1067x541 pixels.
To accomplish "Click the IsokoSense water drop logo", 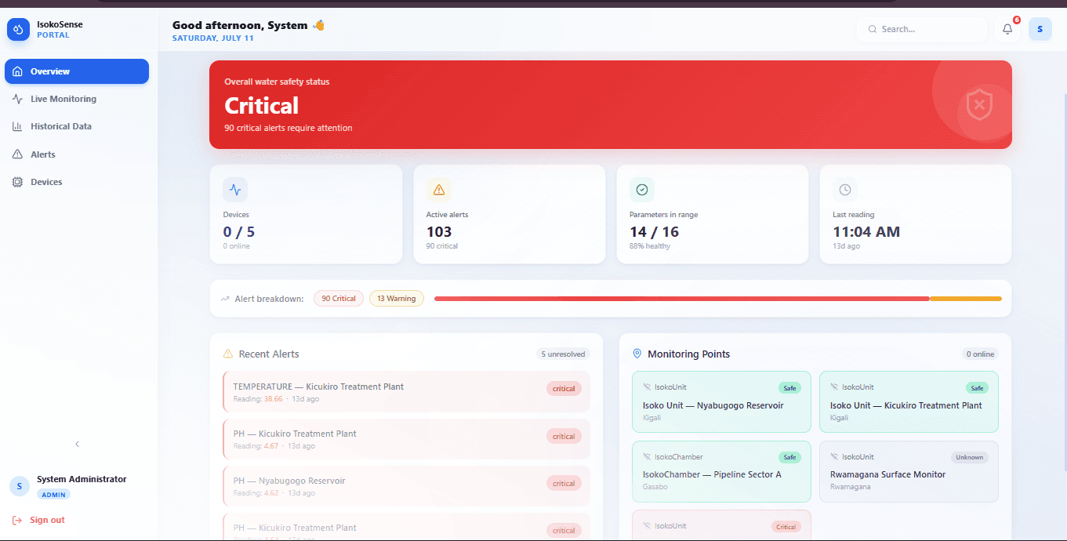I will click(18, 29).
